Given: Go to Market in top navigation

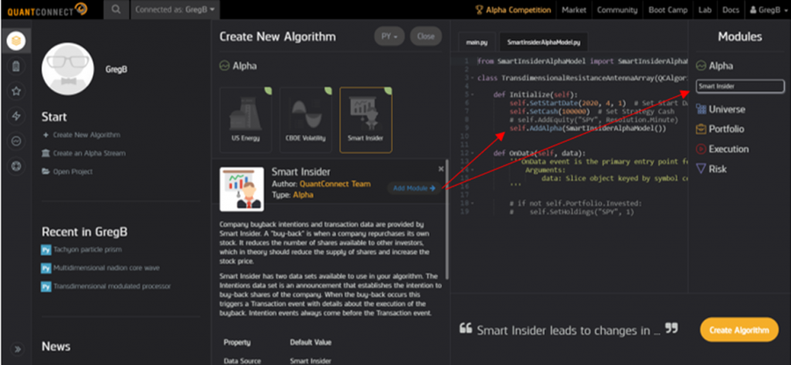Looking at the screenshot, I should pyautogui.click(x=574, y=9).
